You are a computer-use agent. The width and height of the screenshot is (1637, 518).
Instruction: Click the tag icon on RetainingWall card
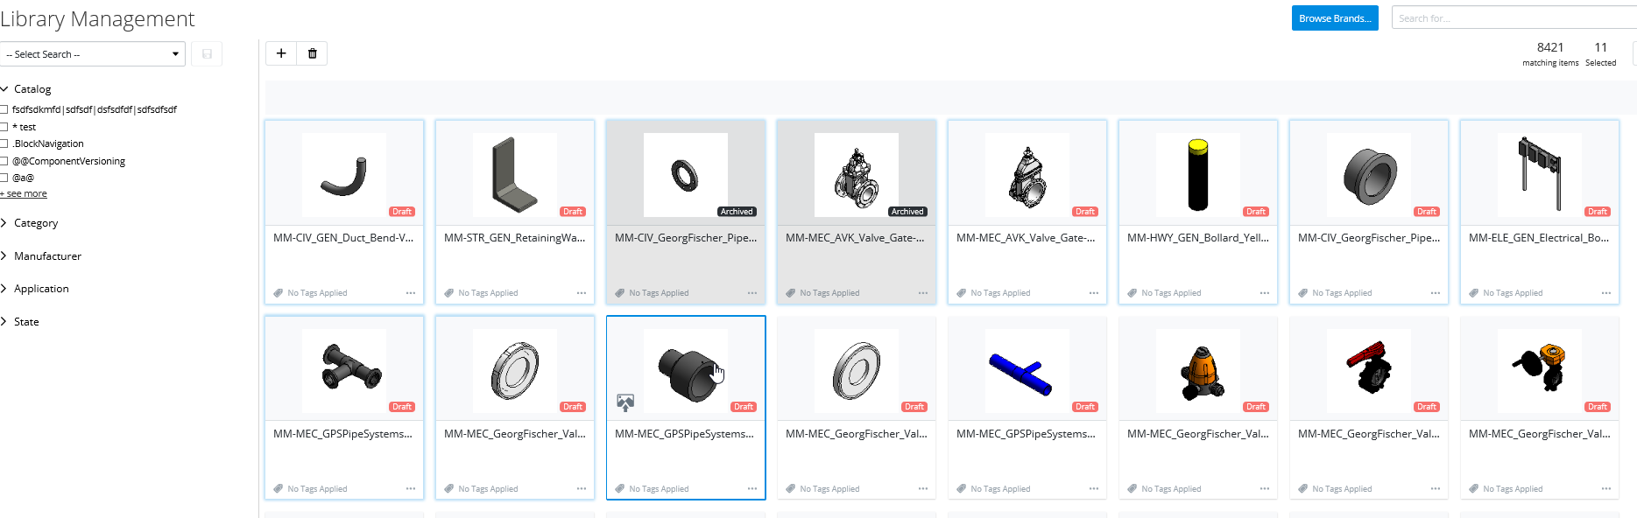[449, 293]
